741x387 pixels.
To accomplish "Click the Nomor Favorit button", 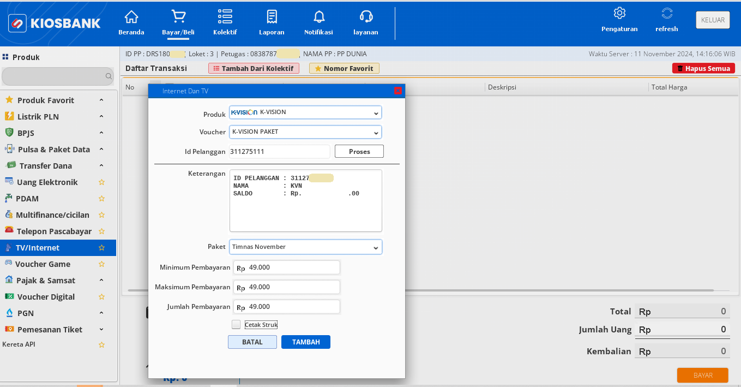I will (x=344, y=68).
